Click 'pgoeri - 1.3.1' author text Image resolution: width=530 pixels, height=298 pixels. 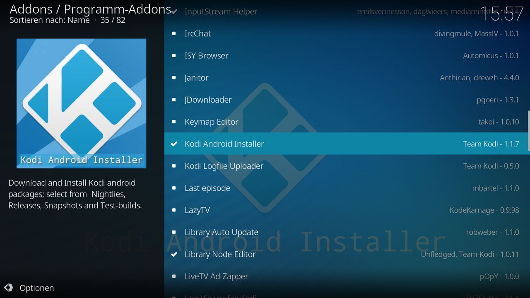tap(498, 100)
